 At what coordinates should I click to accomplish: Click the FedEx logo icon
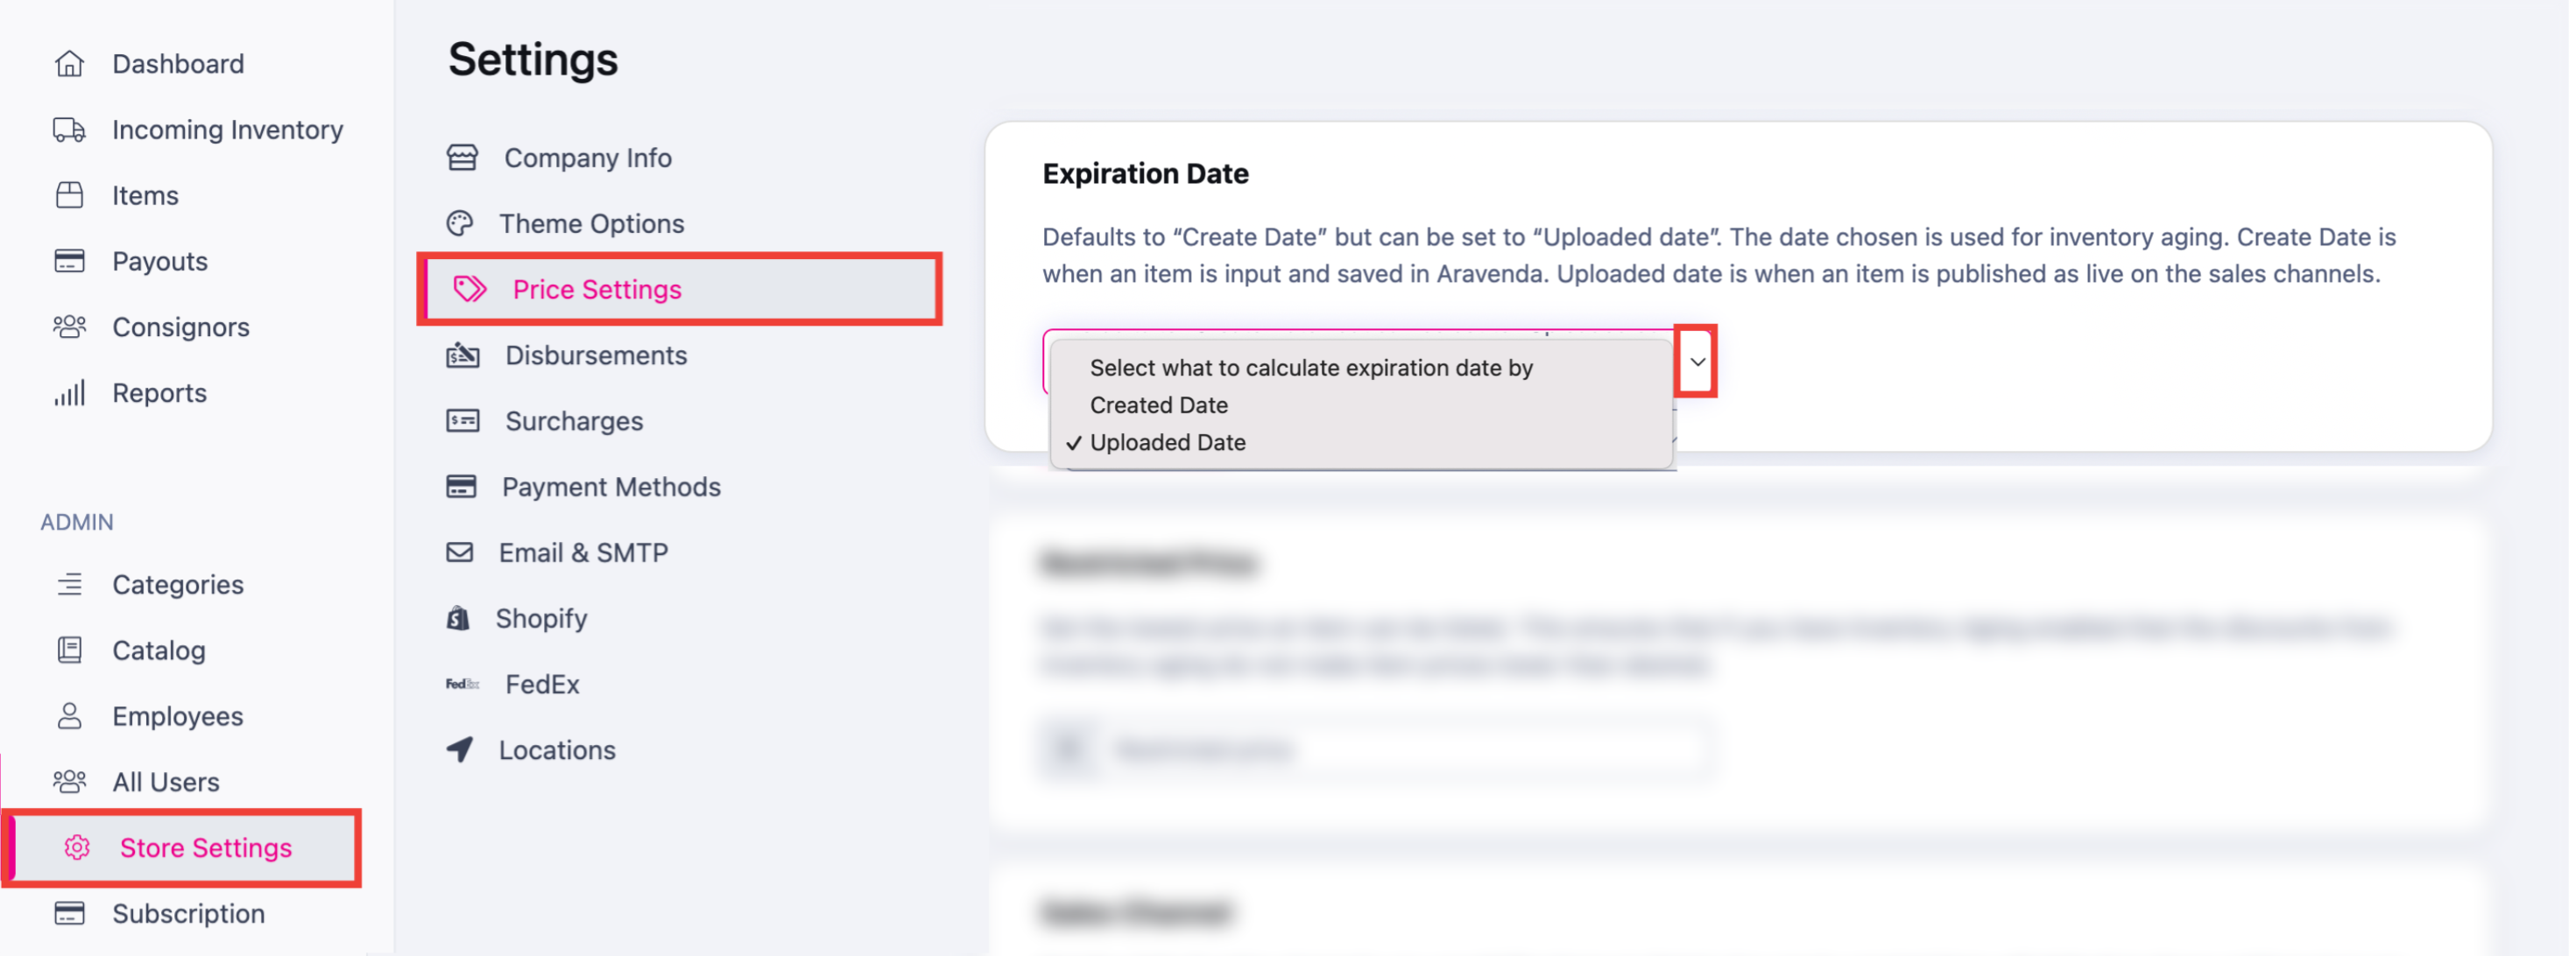click(462, 684)
